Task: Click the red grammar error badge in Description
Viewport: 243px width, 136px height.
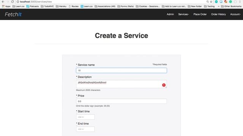Action: pos(164,85)
